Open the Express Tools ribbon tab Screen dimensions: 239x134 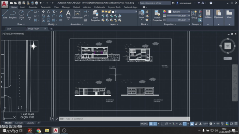point(114,7)
